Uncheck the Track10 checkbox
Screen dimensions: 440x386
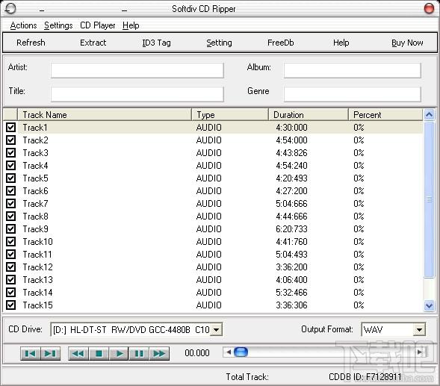coord(10,242)
